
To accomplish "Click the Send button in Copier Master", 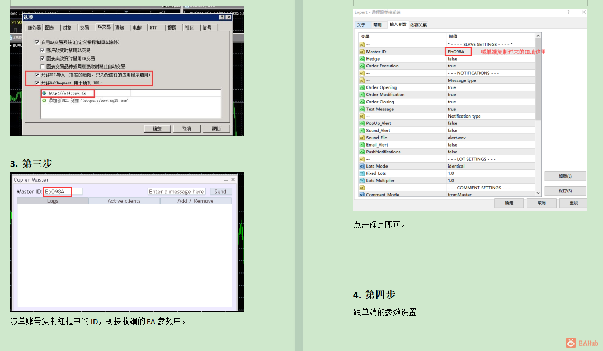I will [220, 192].
